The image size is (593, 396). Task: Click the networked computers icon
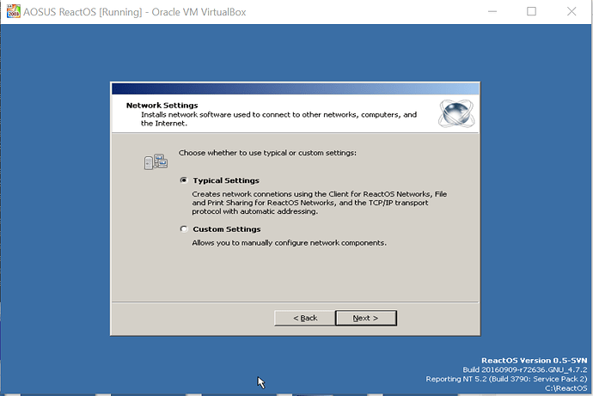pos(156,161)
